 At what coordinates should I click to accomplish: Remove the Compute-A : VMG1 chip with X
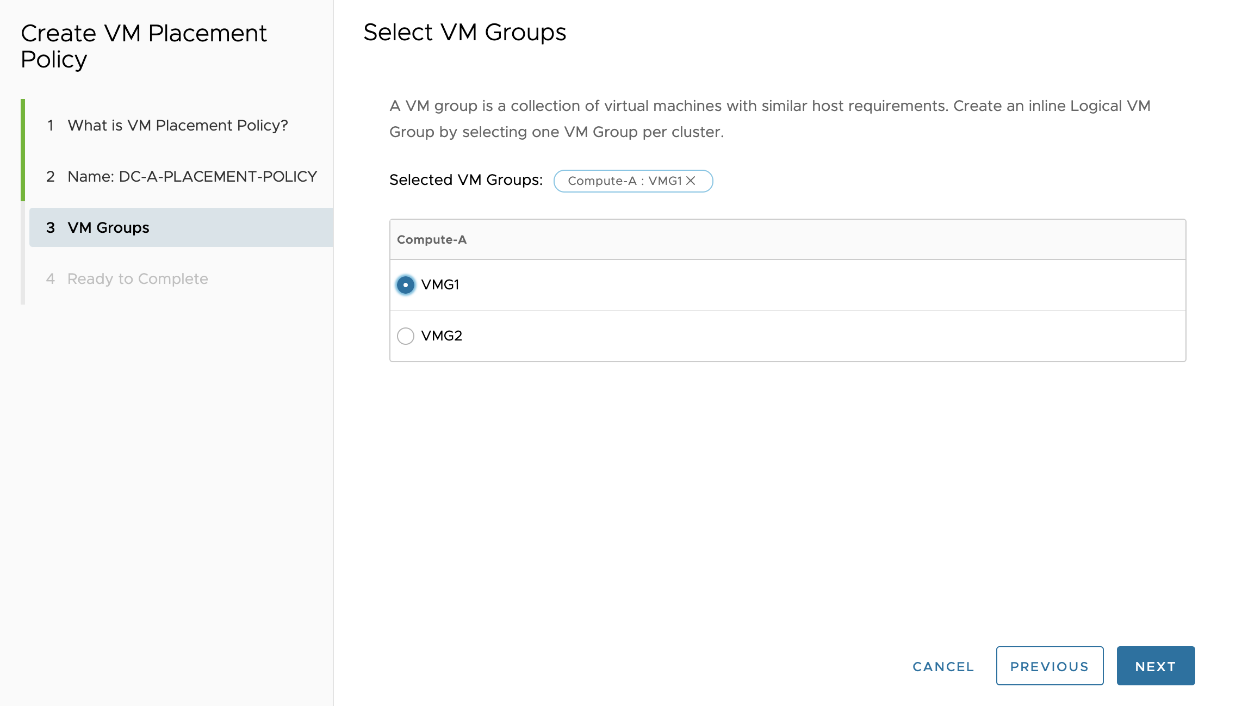(691, 181)
